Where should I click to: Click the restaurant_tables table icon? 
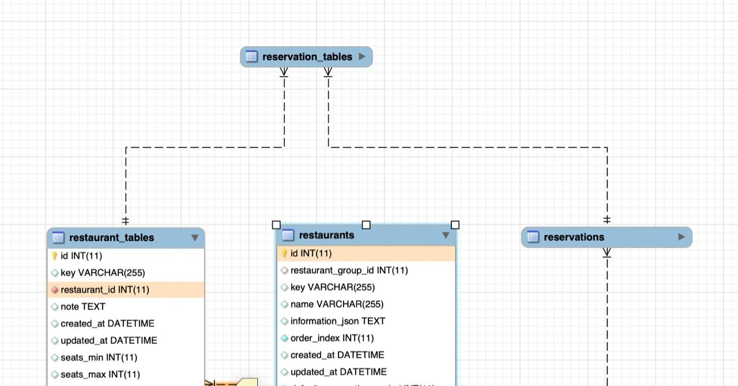58,237
